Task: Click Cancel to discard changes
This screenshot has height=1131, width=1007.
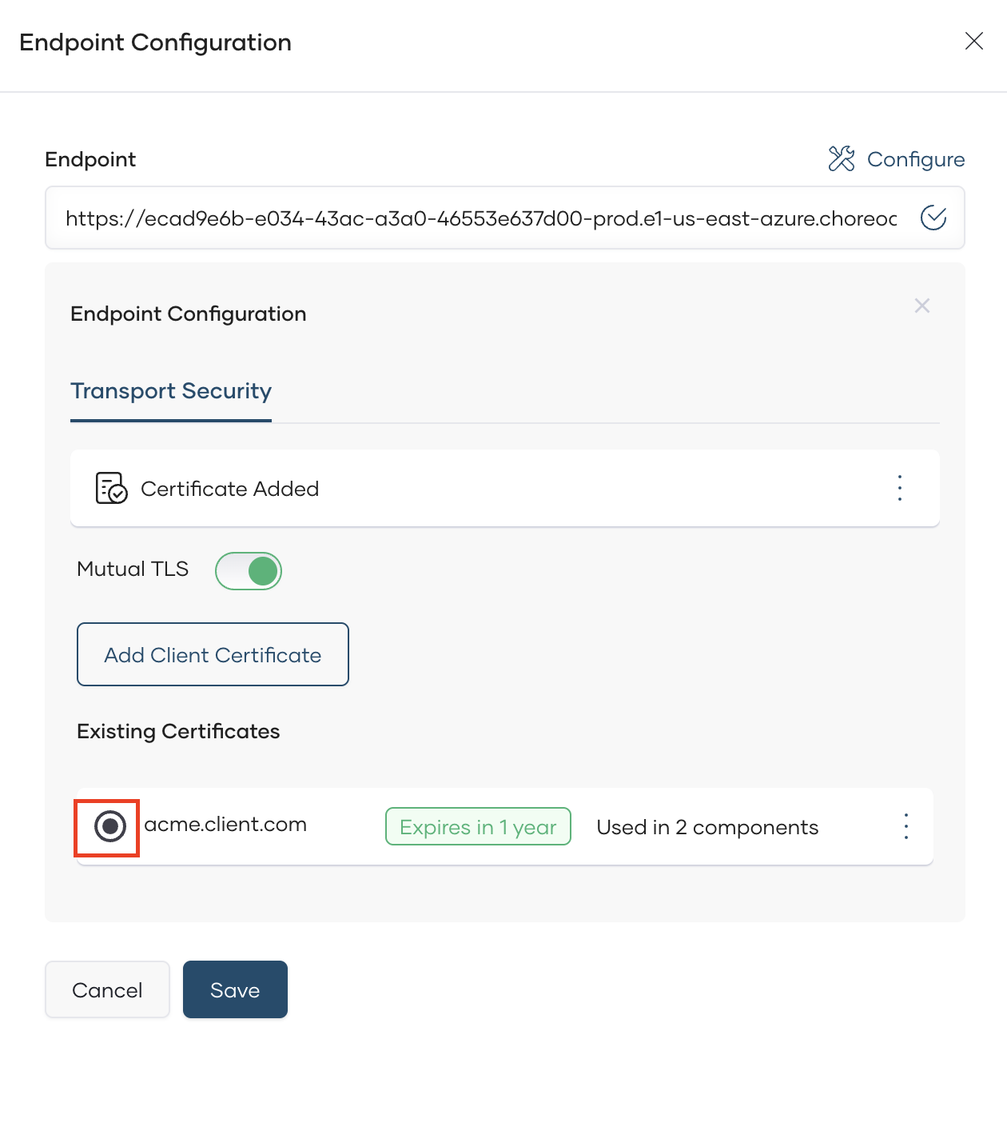Action: 107,989
